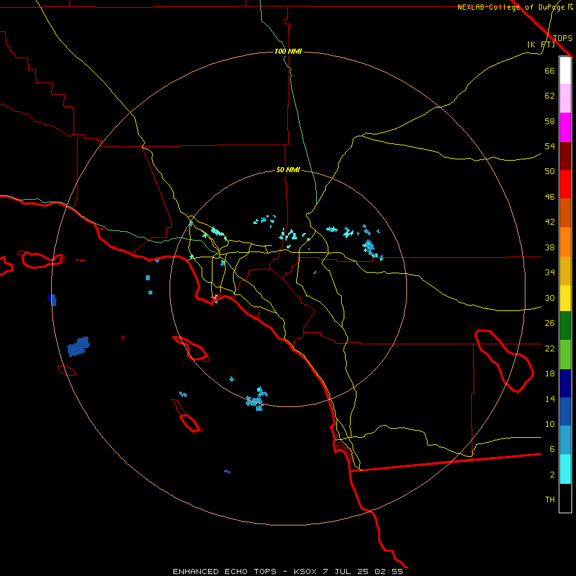Viewport: 576px width, 576px height.
Task: Select the '2' legend value
Action: [x=552, y=475]
